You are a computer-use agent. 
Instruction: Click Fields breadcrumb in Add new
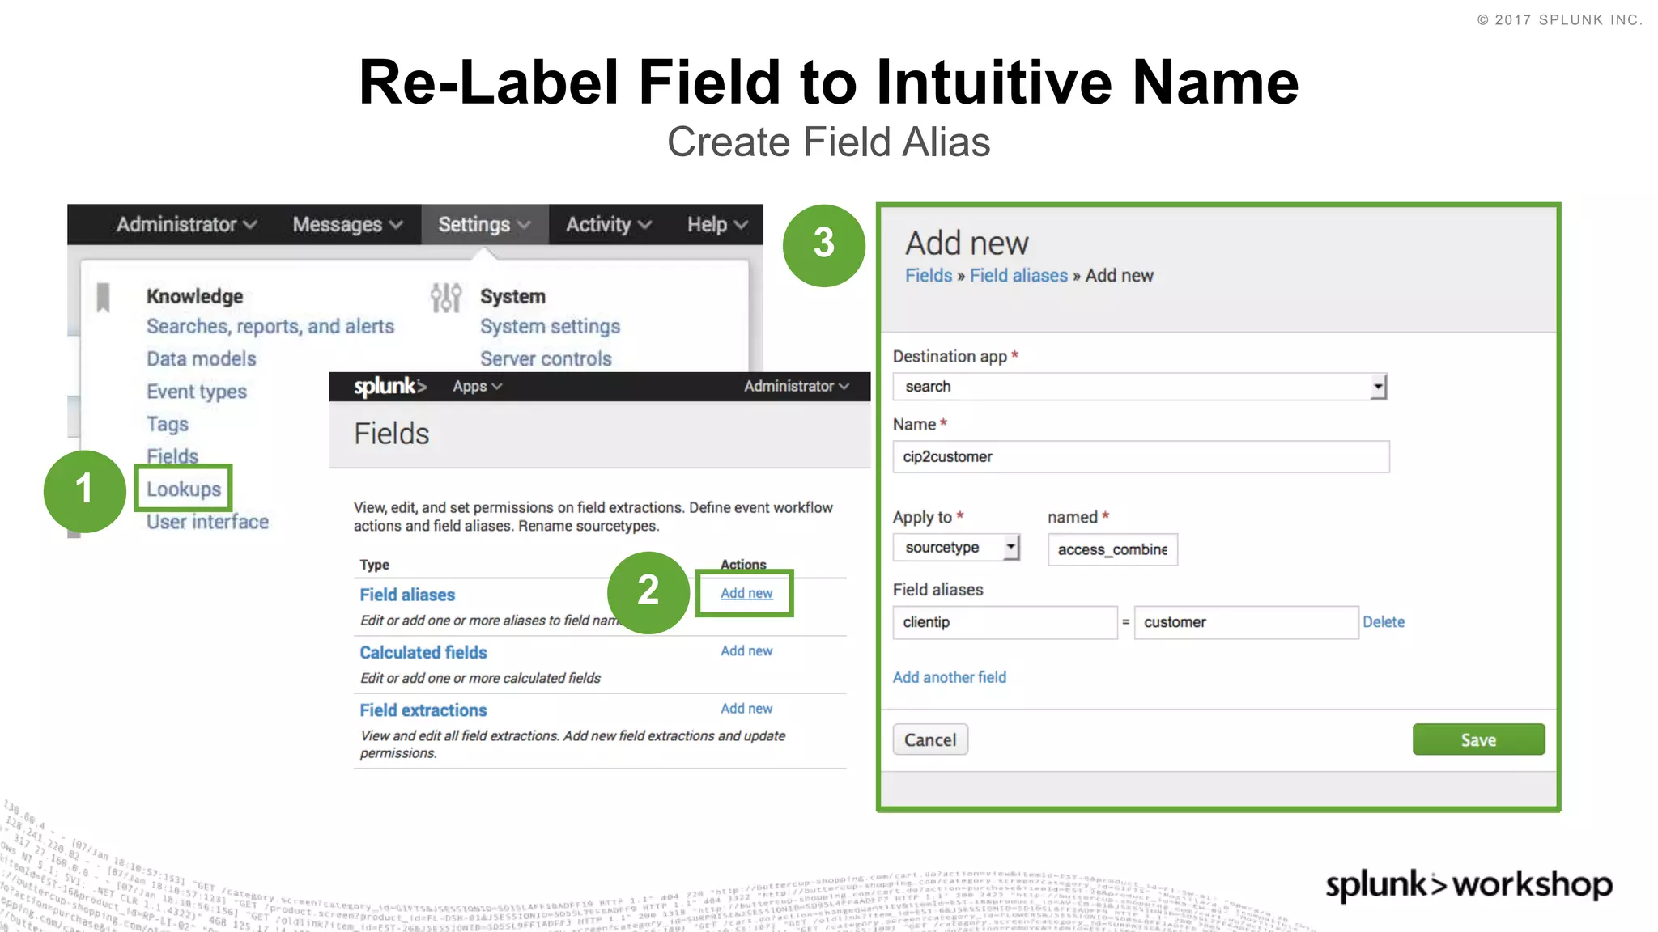click(x=929, y=276)
